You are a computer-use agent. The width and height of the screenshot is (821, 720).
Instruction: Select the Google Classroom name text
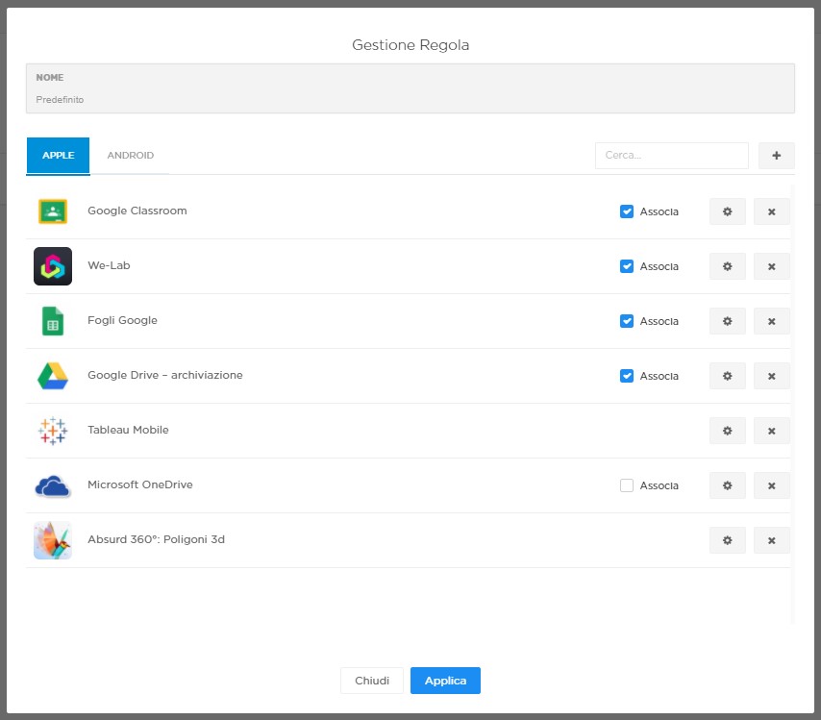pos(137,211)
